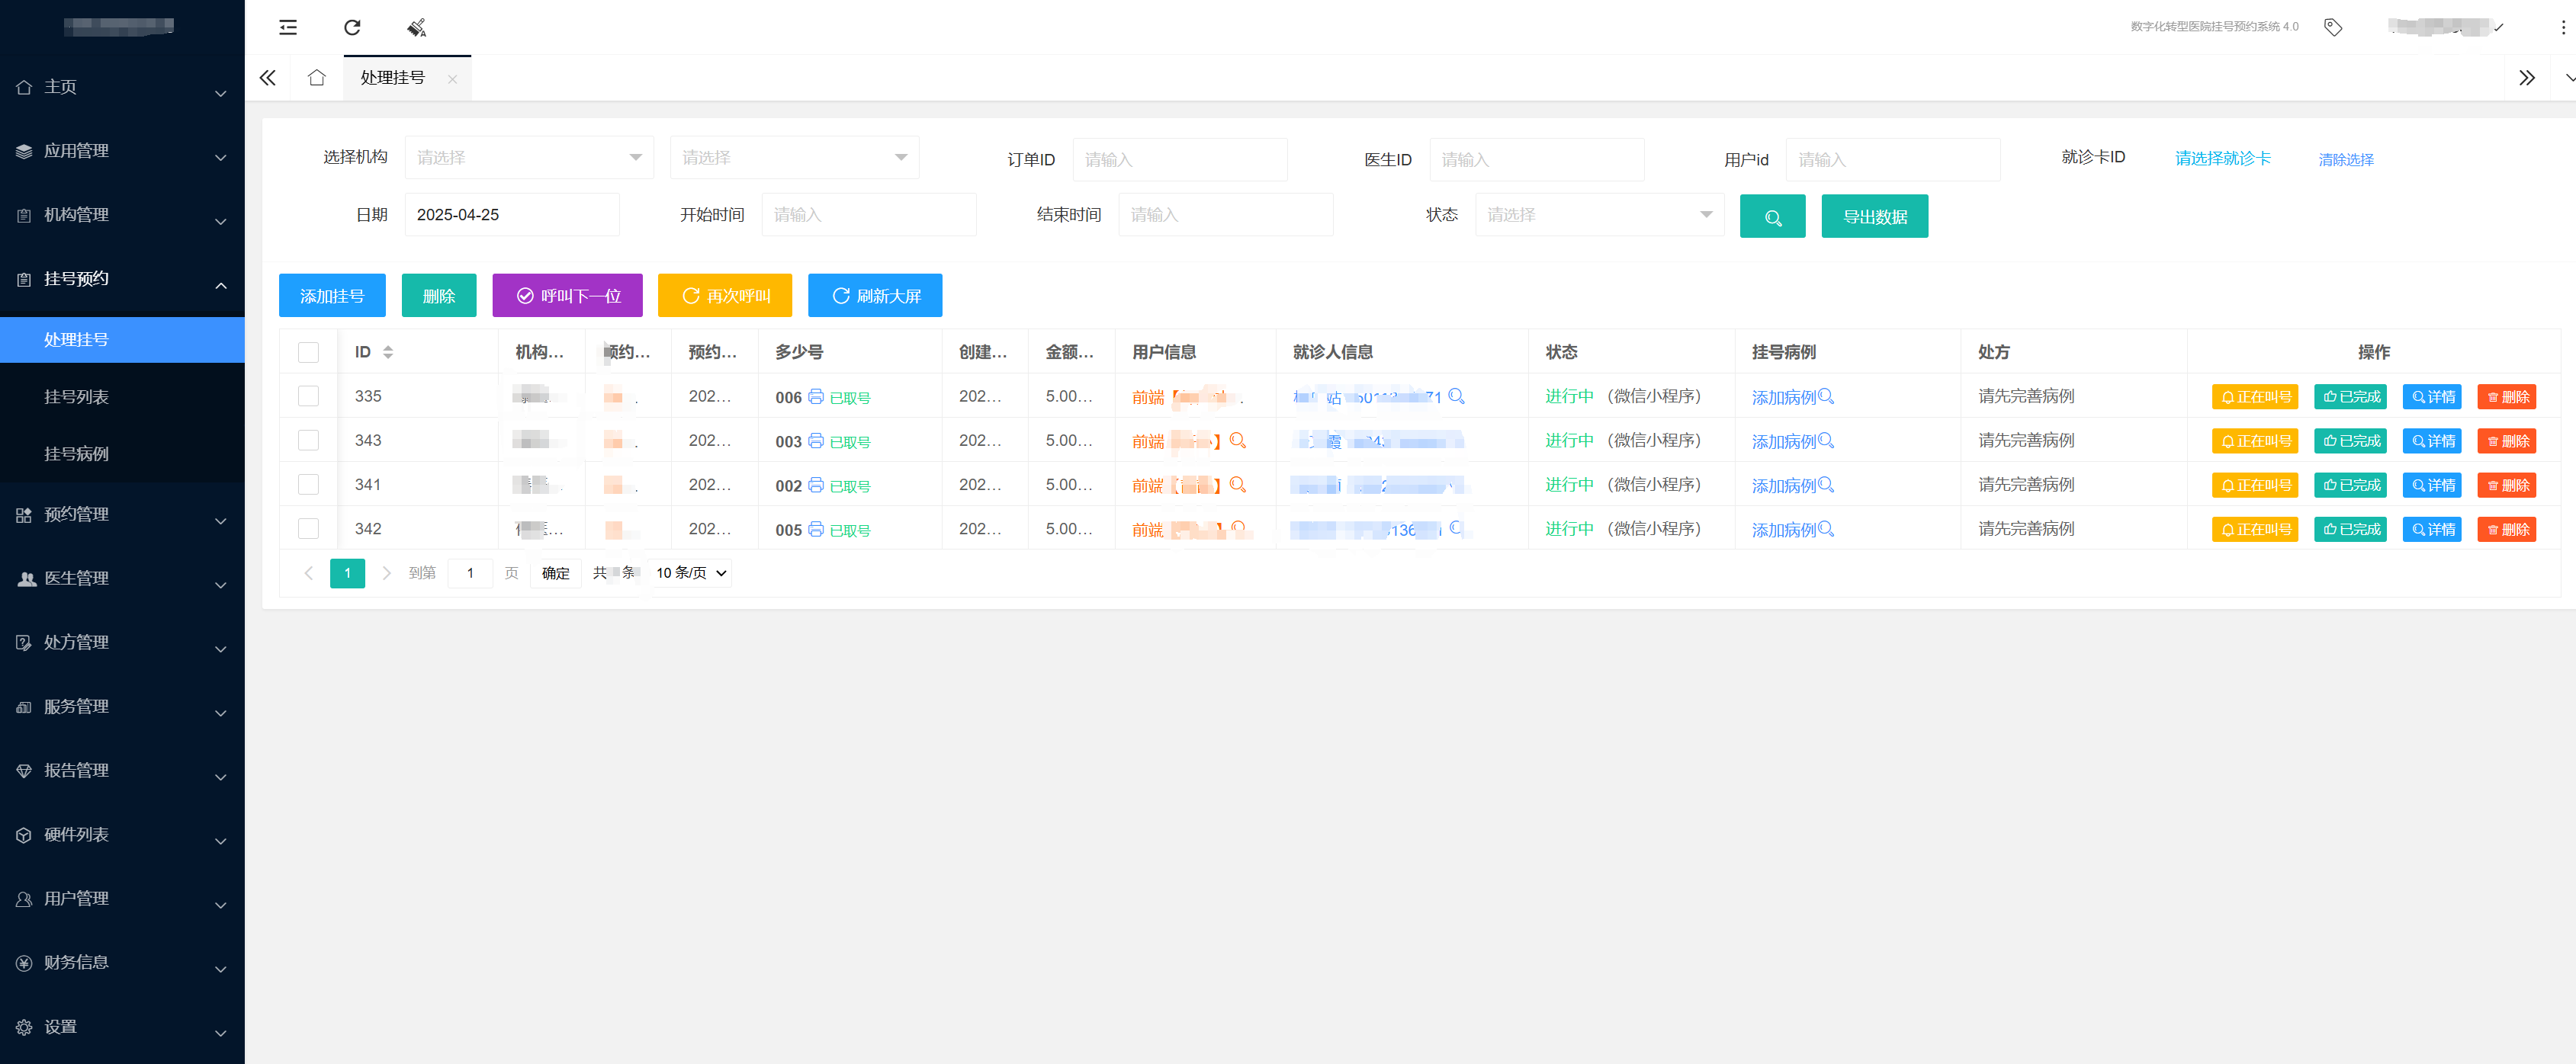This screenshot has width=2576, height=1064.
Task: Open the 10 条/页 page size dropdown
Action: pos(690,572)
